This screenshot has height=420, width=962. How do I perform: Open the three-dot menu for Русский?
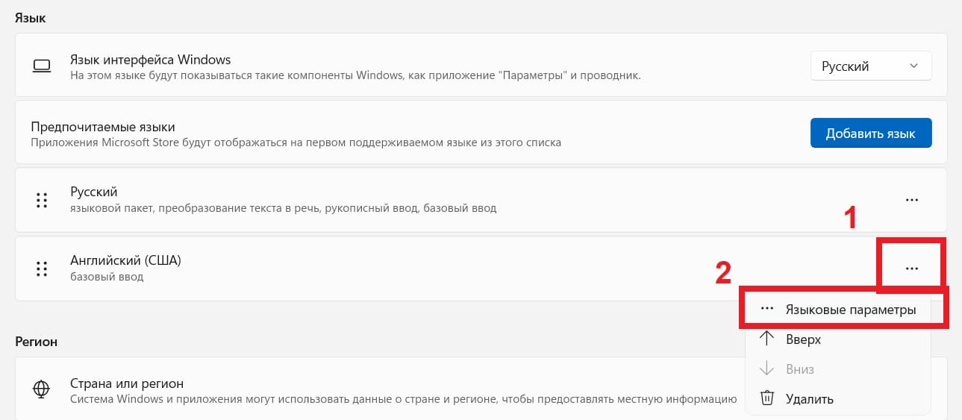coord(911,200)
